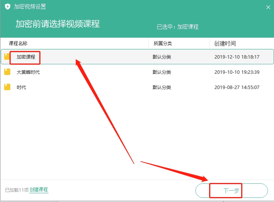Open the 创建课程 link

[x=39, y=189]
